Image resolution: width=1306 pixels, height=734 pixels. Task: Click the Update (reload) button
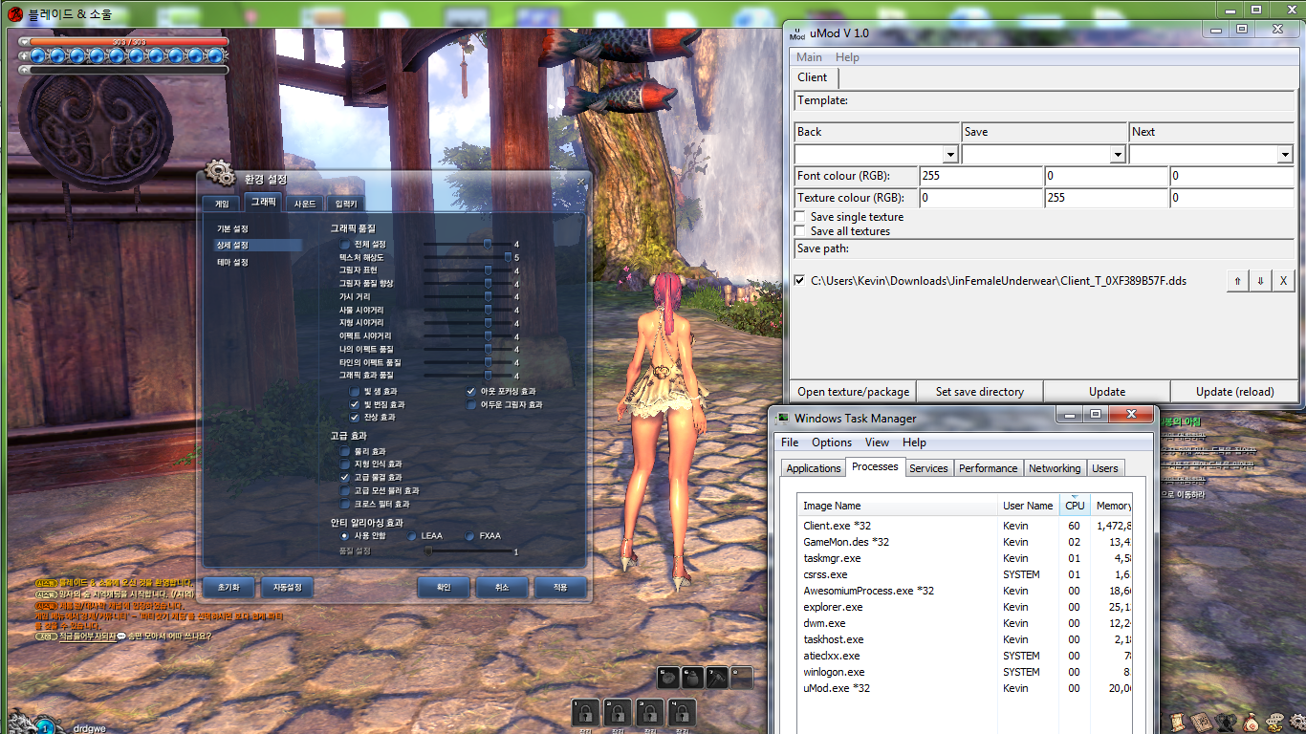pos(1234,392)
